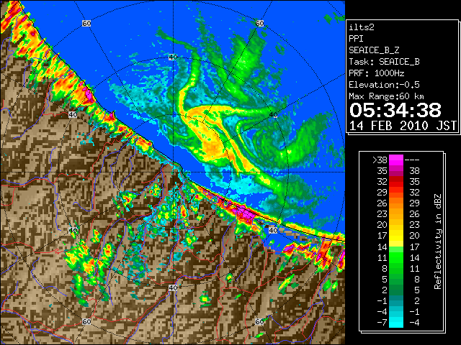Pick the bright green legend swatch for 11-14 dBZ
Image resolution: width=461 pixels, height=345 pixels.
396,257
